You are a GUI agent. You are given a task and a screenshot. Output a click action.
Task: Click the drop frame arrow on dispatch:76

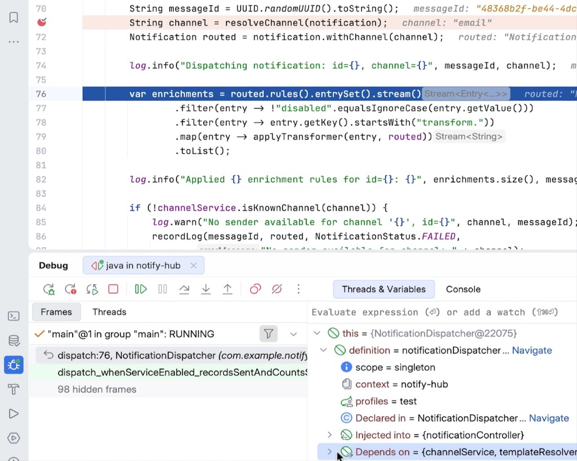click(x=48, y=355)
